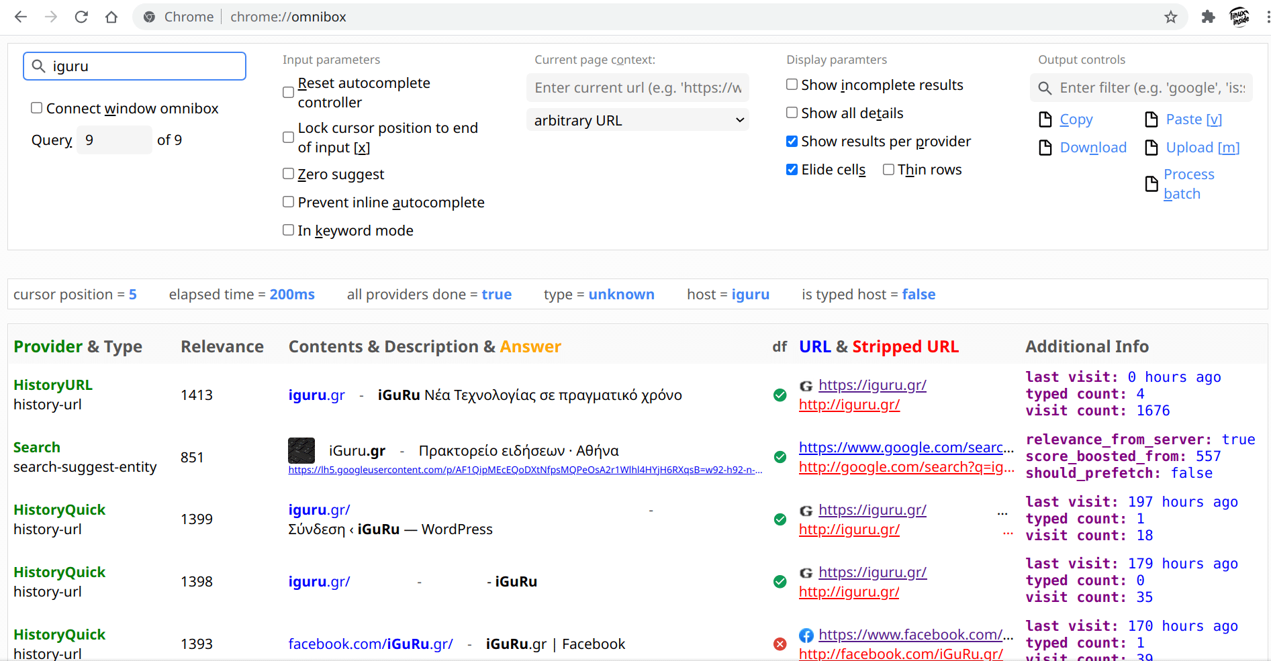The height and width of the screenshot is (661, 1271).
Task: Enable the Thin rows checkbox
Action: pyautogui.click(x=889, y=169)
